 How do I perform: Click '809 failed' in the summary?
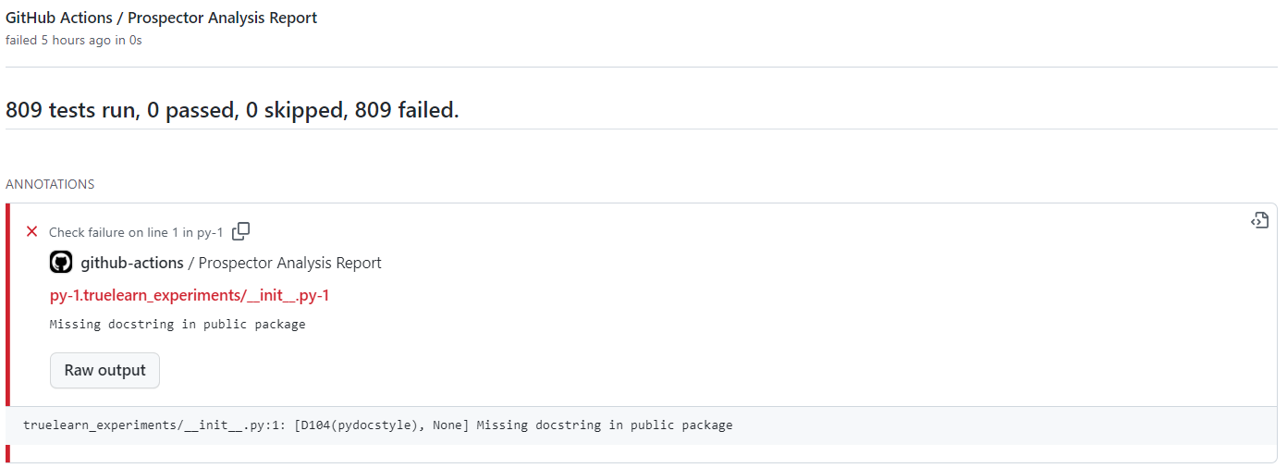tap(407, 110)
